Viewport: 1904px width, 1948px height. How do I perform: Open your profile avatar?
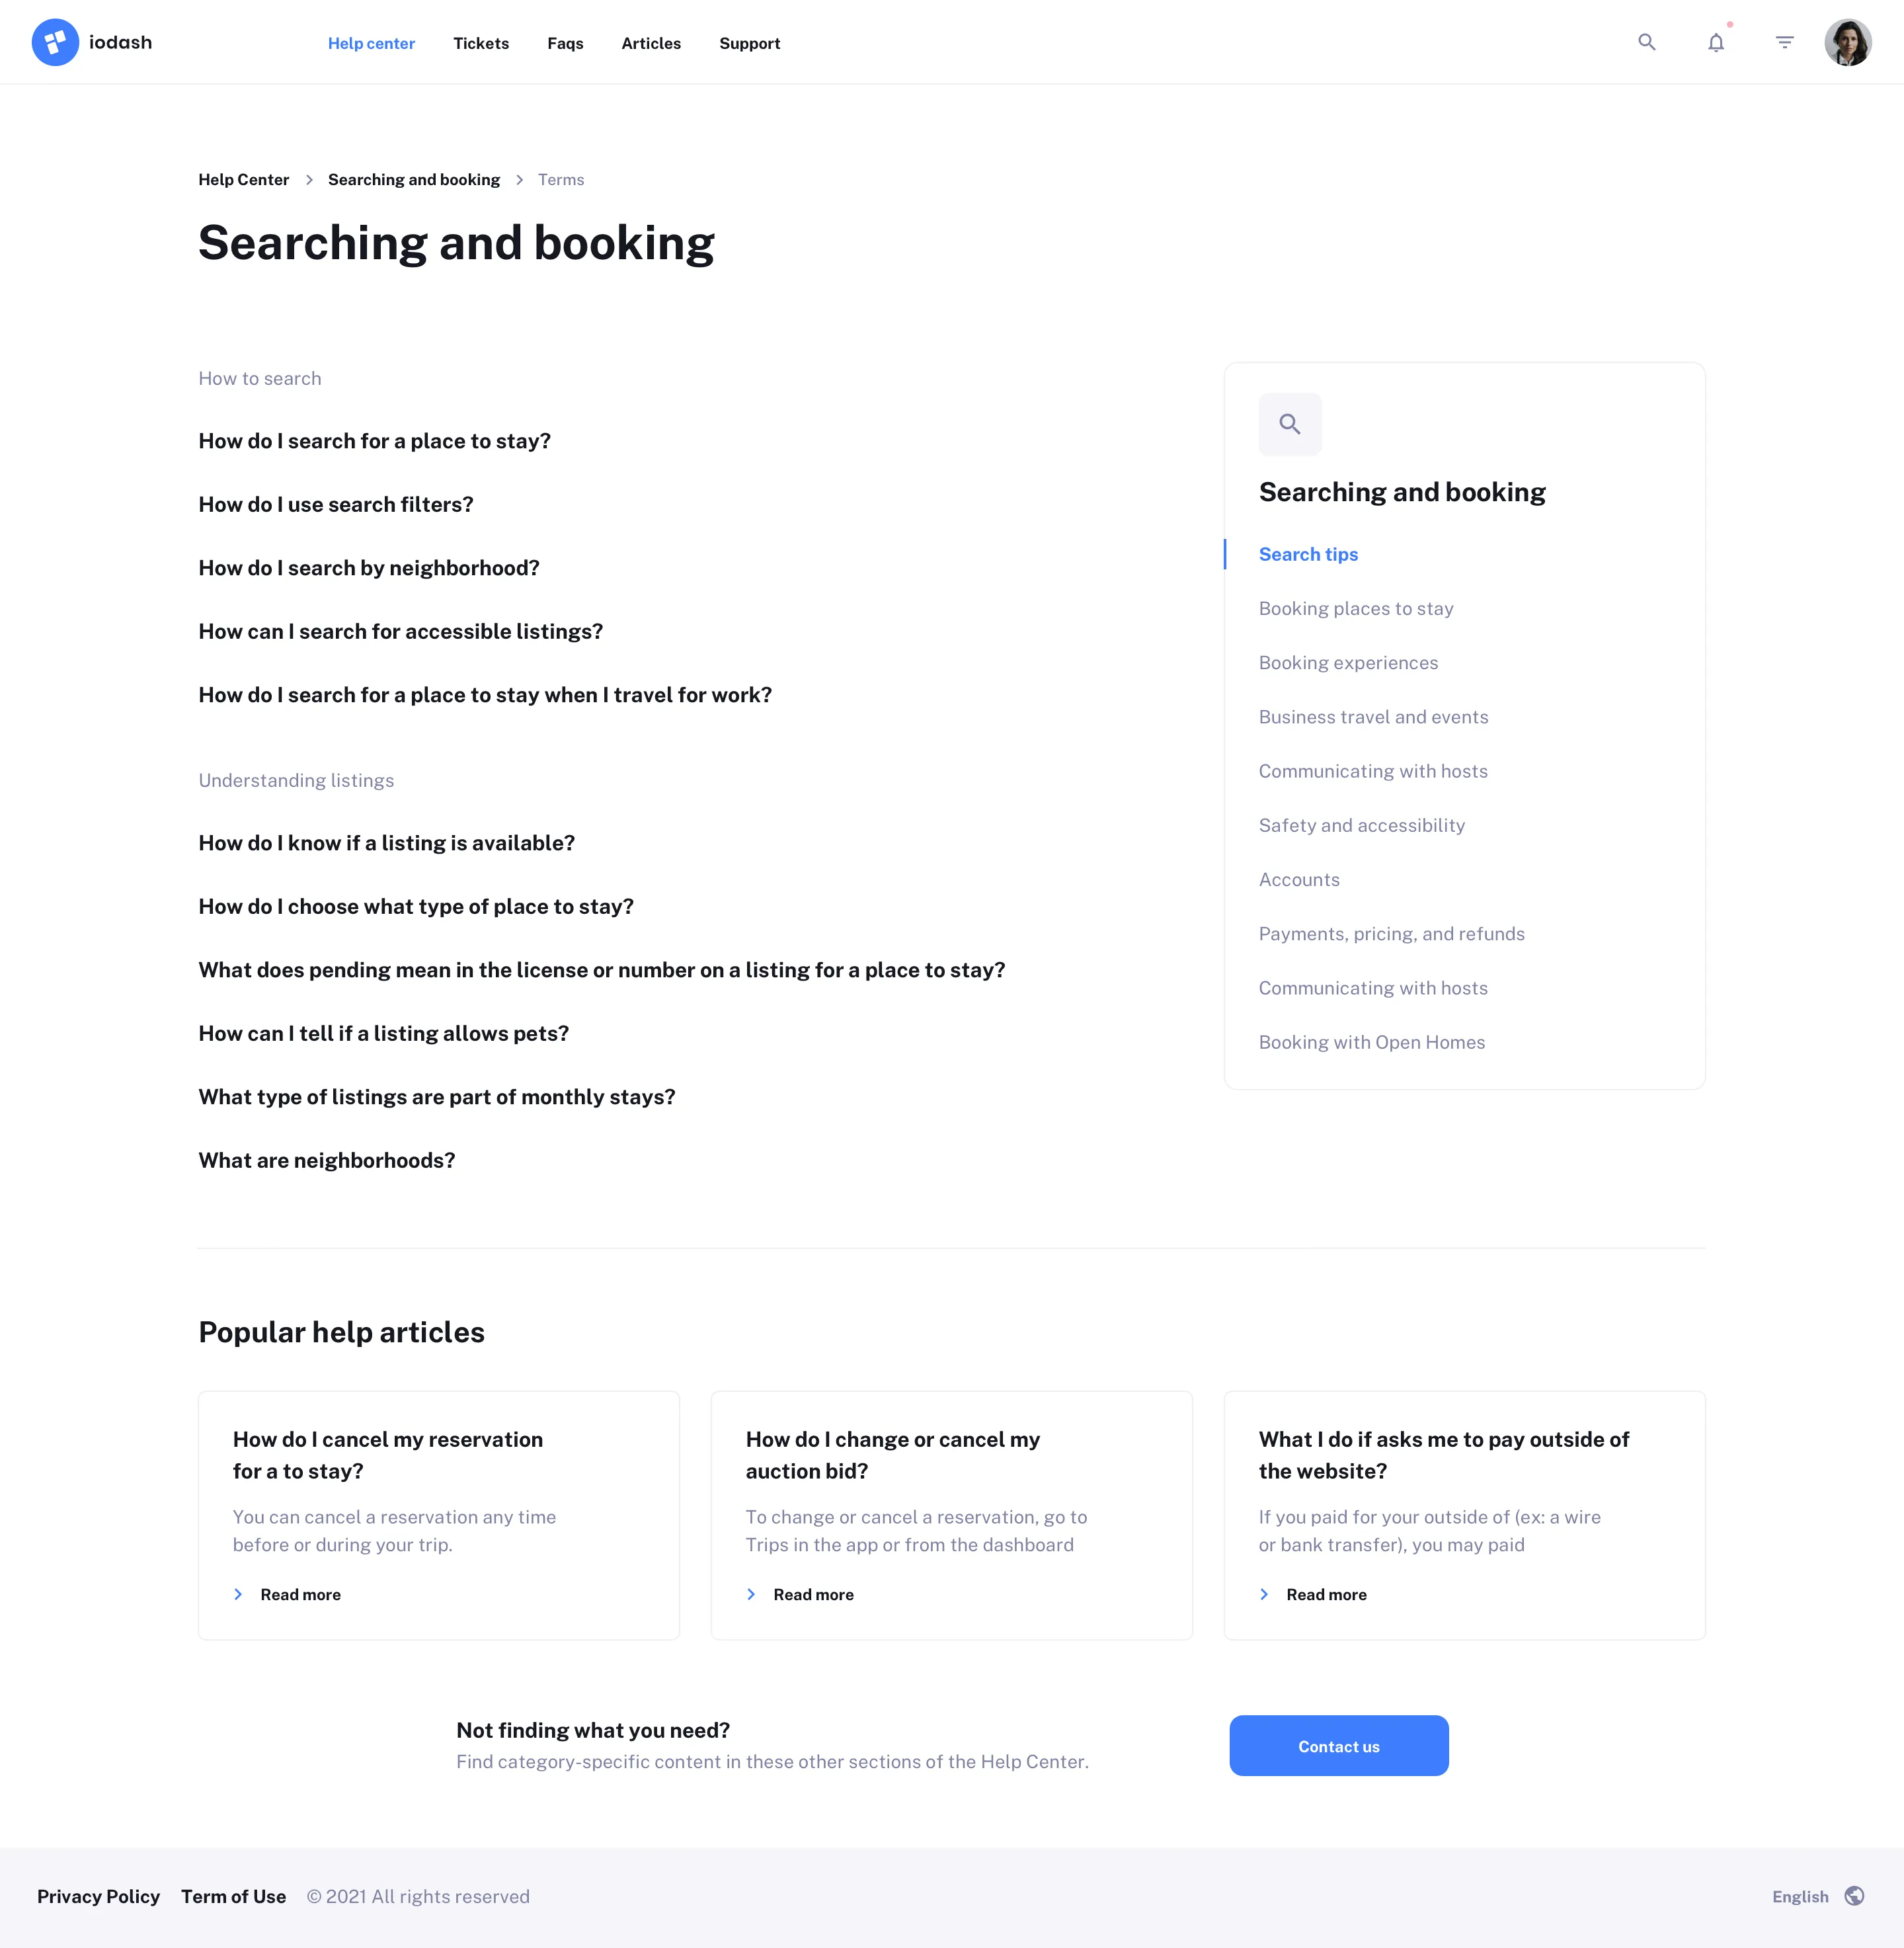click(x=1849, y=42)
